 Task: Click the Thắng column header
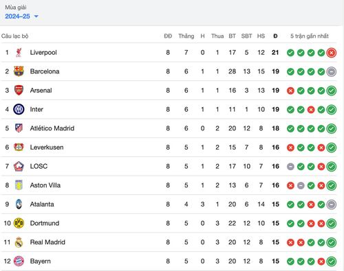[186, 36]
